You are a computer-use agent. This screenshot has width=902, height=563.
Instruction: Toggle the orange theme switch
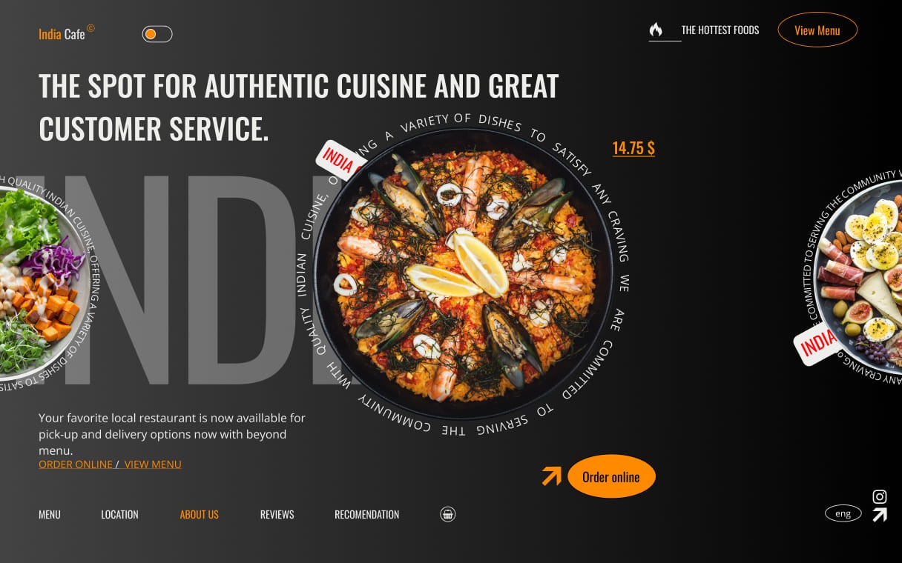click(x=157, y=34)
